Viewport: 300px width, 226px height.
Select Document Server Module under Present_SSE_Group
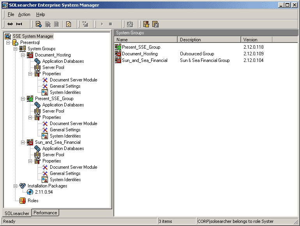[74, 124]
